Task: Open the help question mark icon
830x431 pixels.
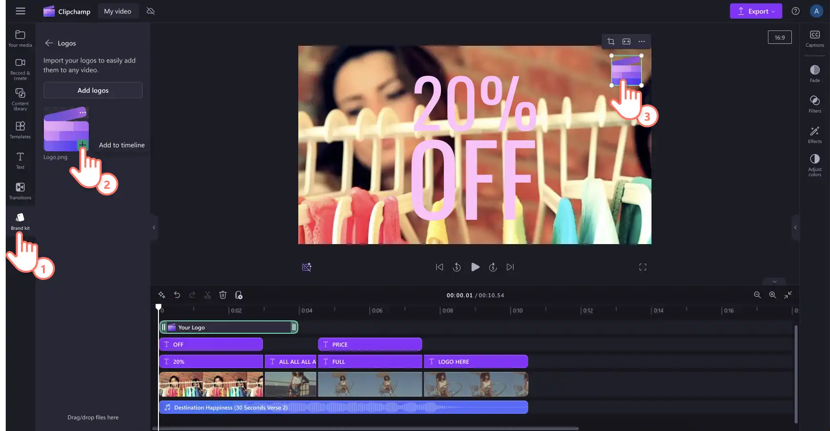Action: (x=795, y=11)
